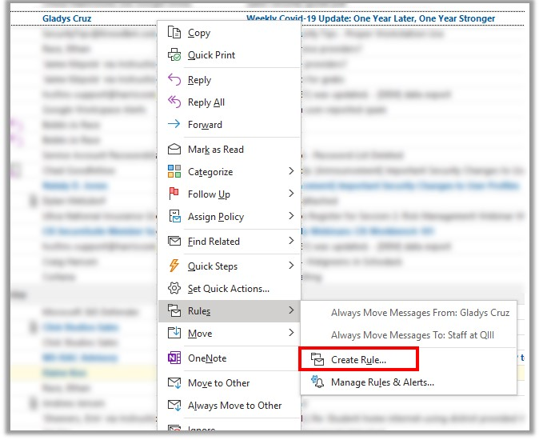This screenshot has height=440, width=543.
Task: Click the Assign Policy icon
Action: click(x=174, y=216)
